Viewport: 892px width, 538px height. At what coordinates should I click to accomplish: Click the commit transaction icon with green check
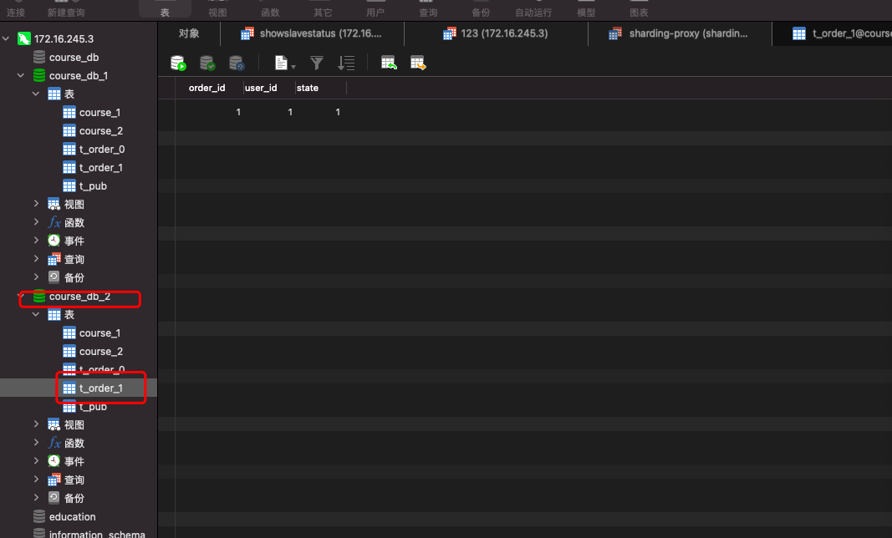coord(207,63)
